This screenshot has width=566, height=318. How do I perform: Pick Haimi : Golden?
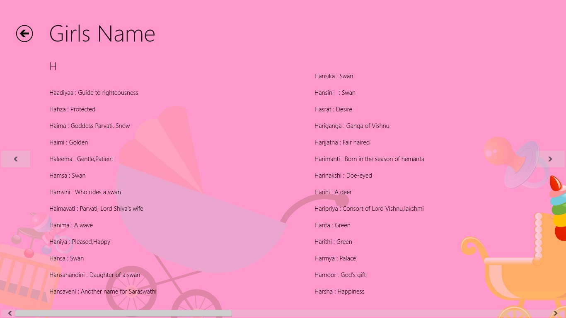[68, 142]
